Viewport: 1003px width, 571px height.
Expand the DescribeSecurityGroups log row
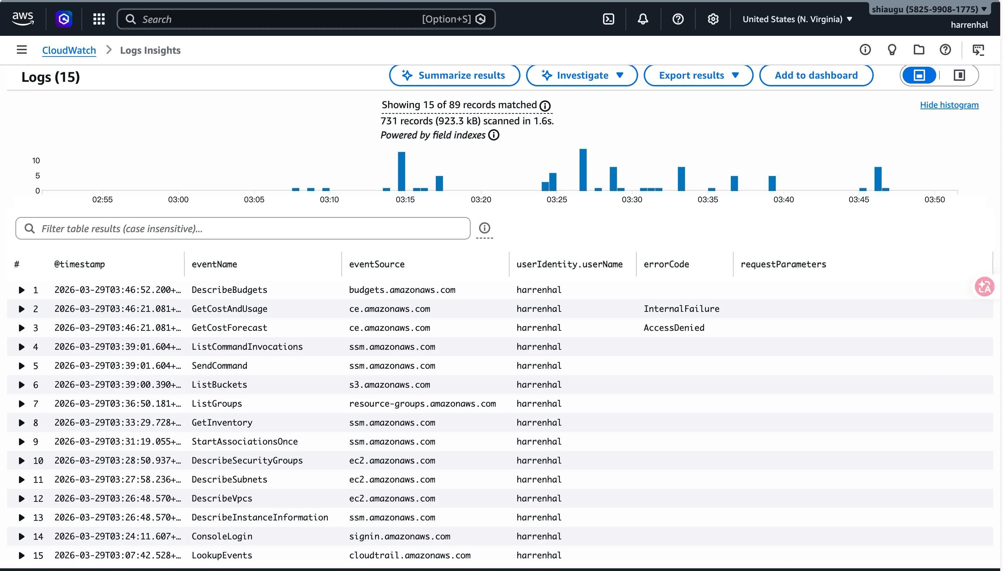(21, 460)
